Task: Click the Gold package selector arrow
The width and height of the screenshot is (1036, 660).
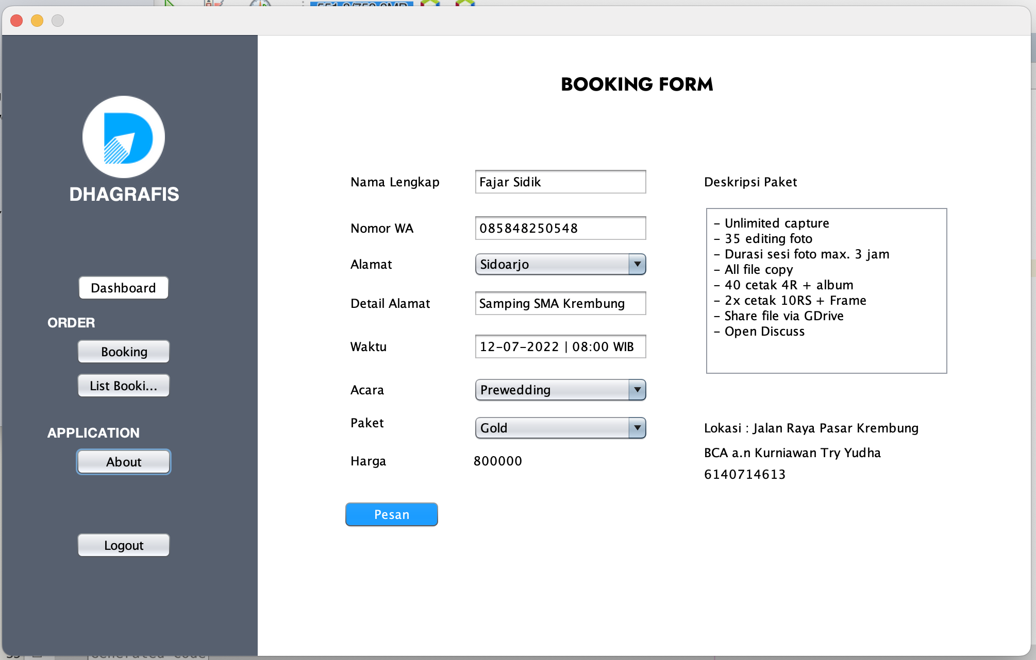Action: pyautogui.click(x=637, y=428)
